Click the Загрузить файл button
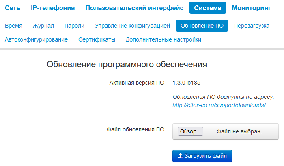Viewport: 284px width, 166px height. click(202, 155)
